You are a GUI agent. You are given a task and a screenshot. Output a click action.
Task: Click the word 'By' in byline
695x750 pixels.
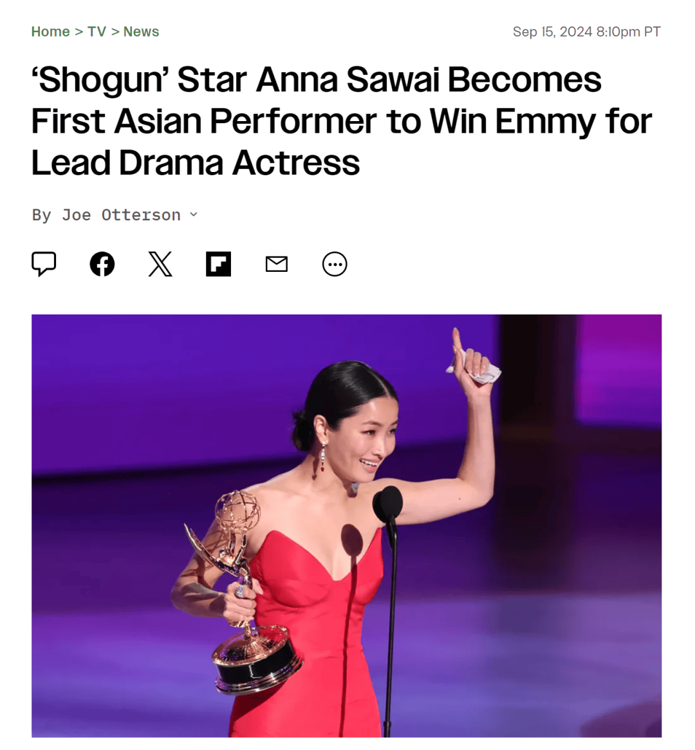coord(41,215)
